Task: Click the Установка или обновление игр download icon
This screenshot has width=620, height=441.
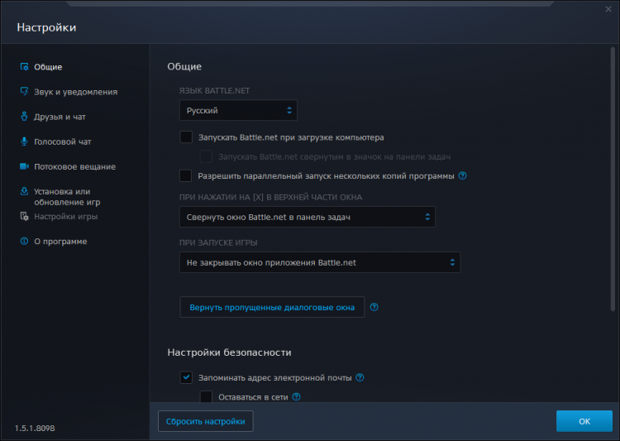Action: 24,191
